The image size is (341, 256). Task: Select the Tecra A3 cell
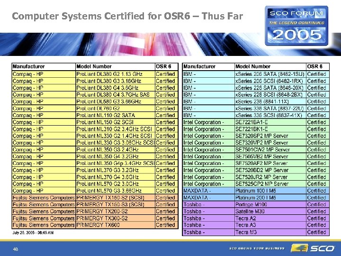[270, 225]
